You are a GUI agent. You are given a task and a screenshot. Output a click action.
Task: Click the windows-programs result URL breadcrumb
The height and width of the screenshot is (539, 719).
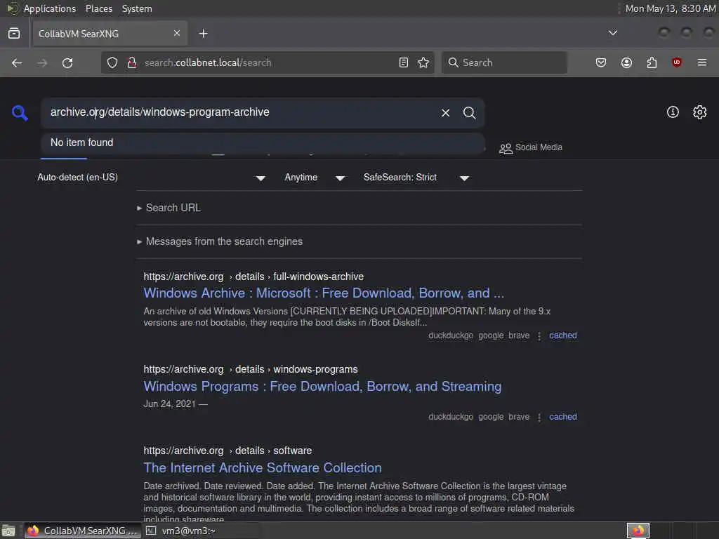coord(251,369)
